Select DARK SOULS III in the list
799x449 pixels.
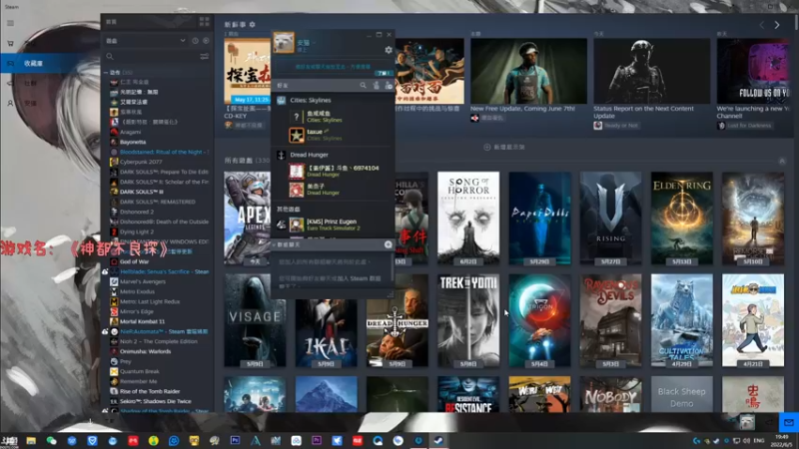tap(141, 192)
